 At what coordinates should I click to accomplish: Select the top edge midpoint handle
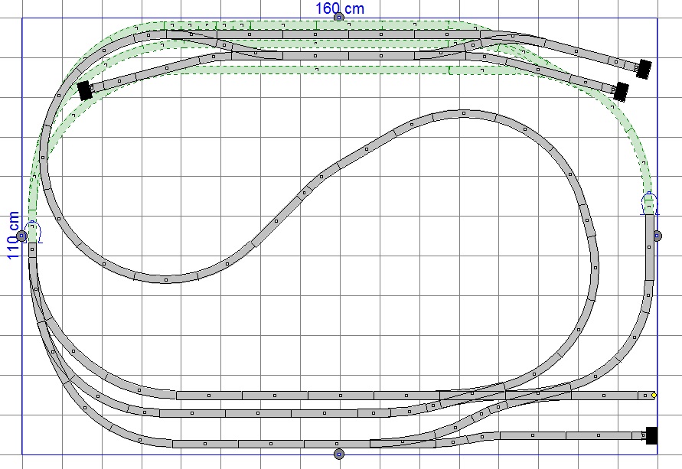click(339, 18)
